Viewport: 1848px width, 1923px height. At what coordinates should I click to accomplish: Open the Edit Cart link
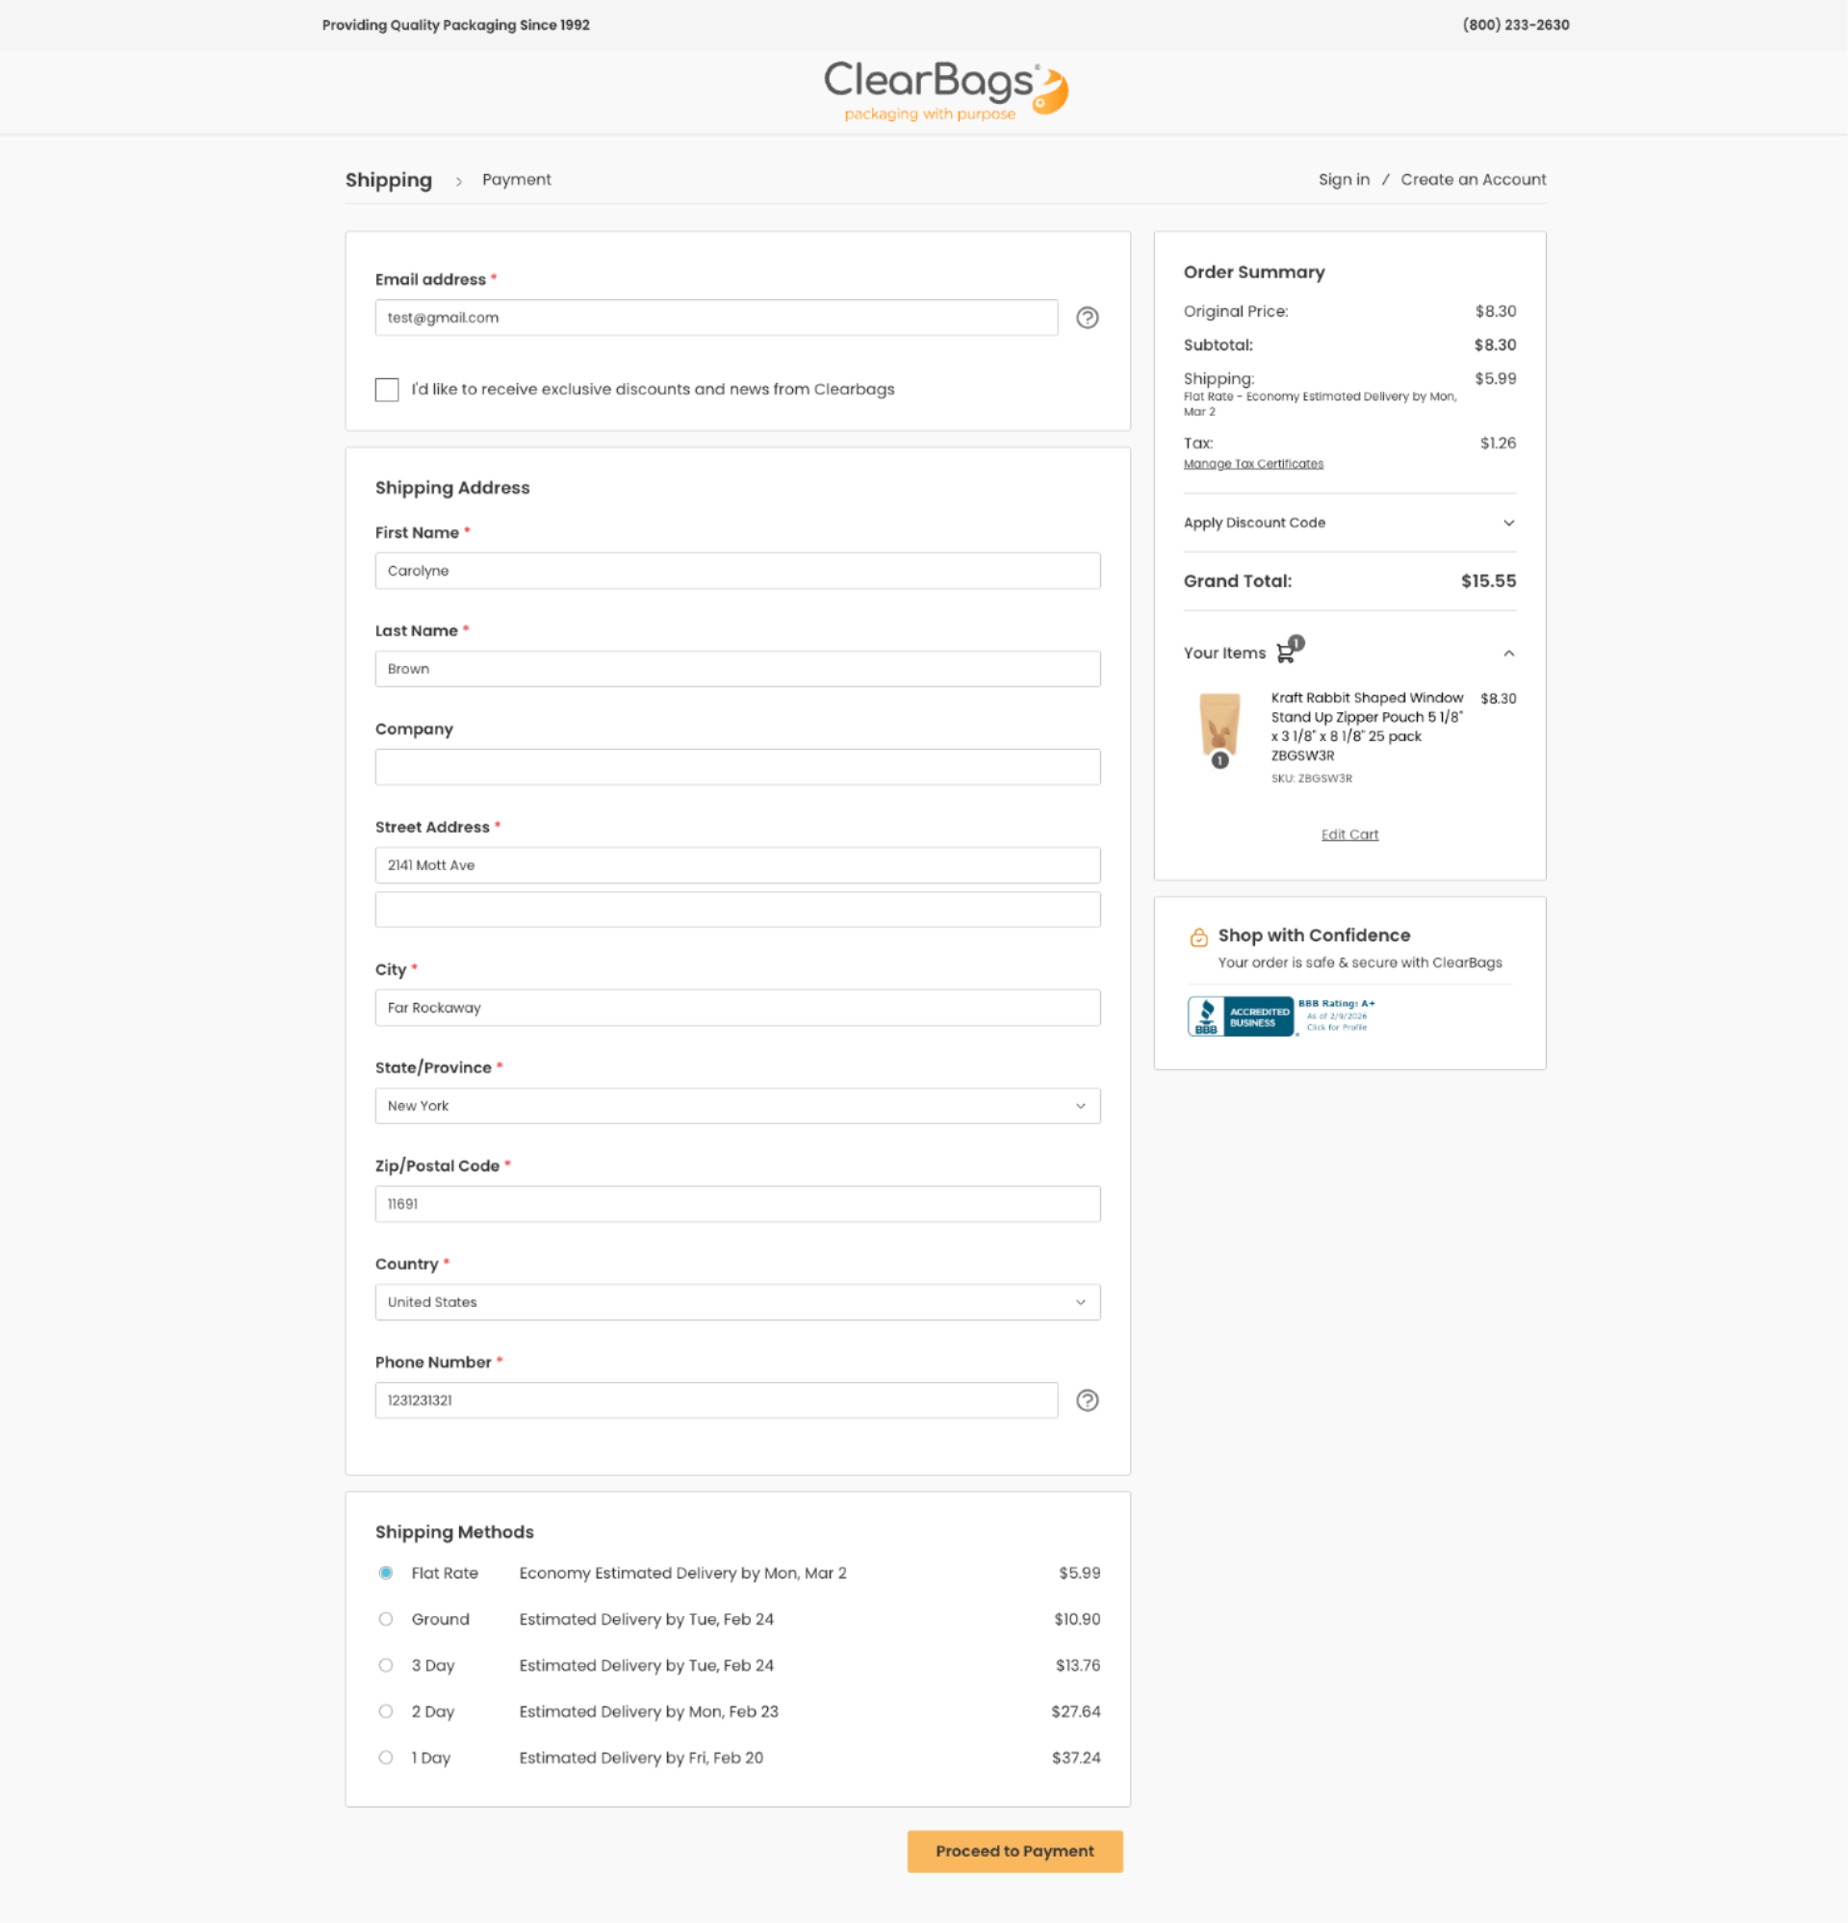pos(1348,833)
